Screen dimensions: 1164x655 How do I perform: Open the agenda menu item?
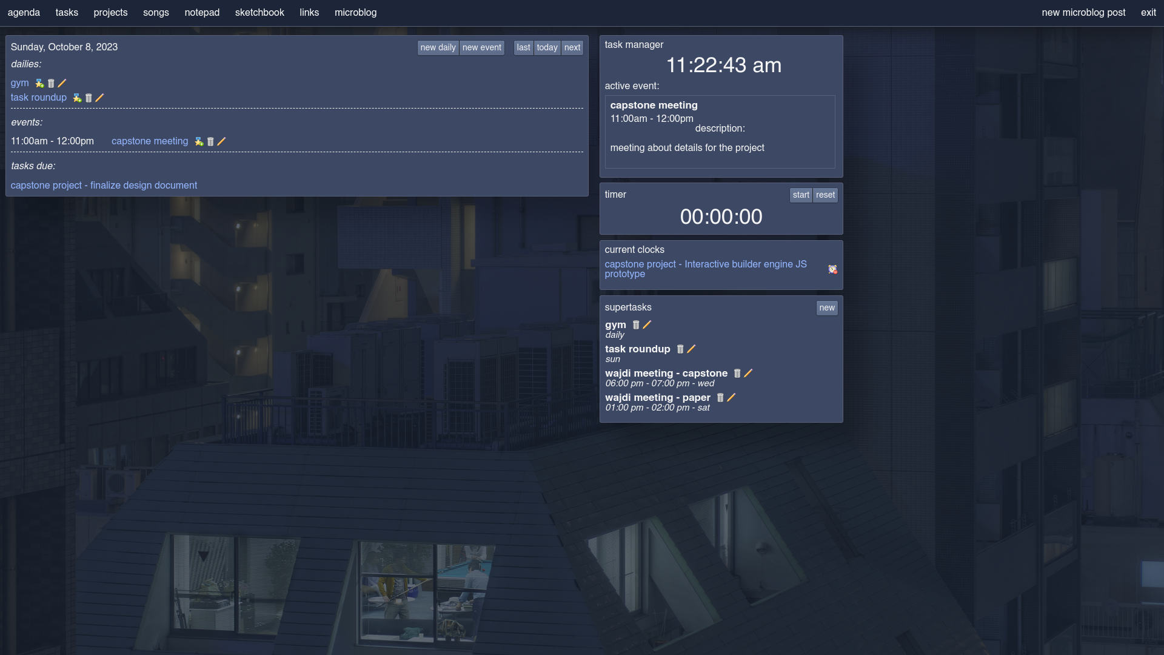[24, 13]
